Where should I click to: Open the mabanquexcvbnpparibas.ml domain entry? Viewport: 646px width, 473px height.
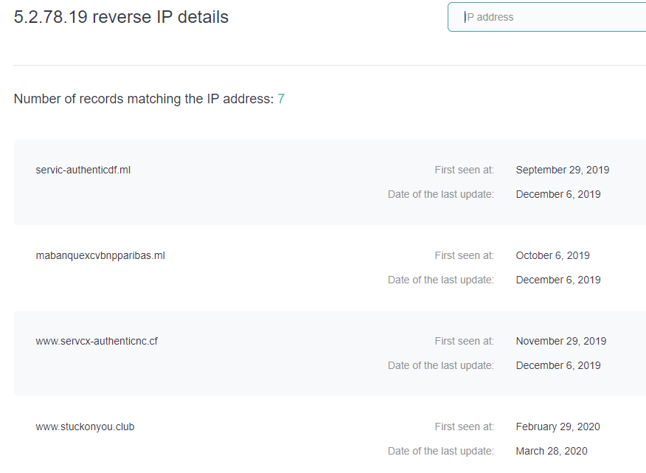tap(100, 255)
